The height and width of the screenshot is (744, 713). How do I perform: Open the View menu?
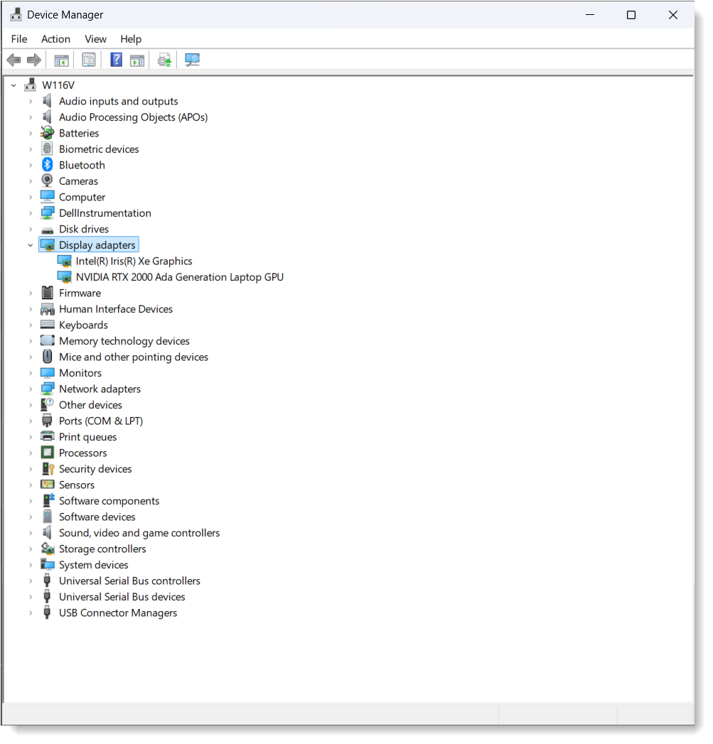click(x=95, y=39)
